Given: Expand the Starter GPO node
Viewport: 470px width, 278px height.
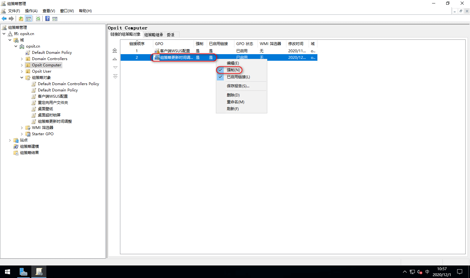Looking at the screenshot, I should 21,134.
